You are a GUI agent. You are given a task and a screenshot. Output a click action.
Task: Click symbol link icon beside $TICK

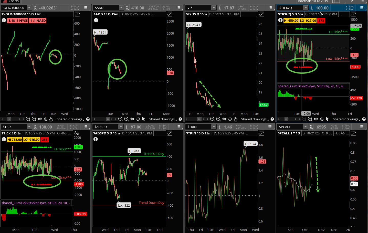click(35, 127)
